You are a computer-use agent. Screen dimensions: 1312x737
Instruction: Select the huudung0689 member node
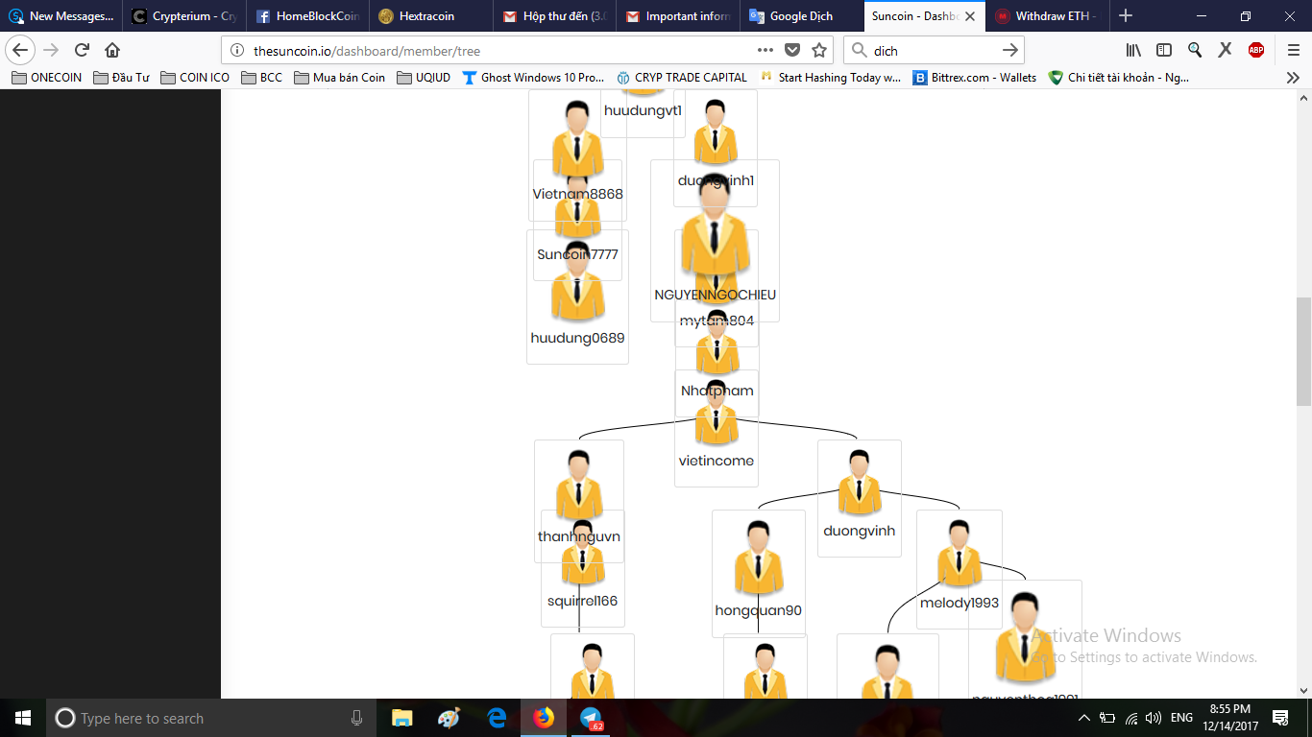click(577, 297)
